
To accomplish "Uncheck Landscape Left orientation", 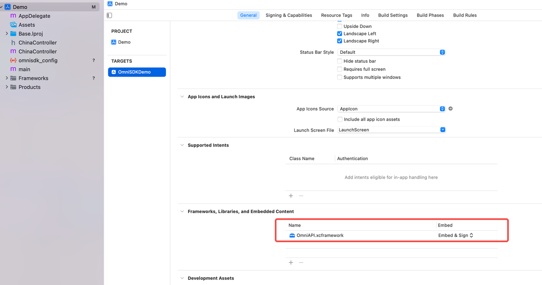I will coord(340,33).
